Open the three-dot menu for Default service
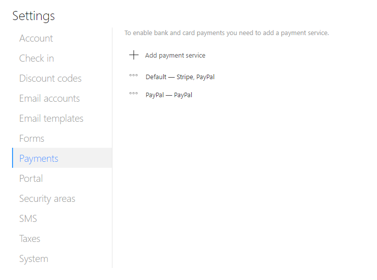The image size is (377, 280). [134, 75]
